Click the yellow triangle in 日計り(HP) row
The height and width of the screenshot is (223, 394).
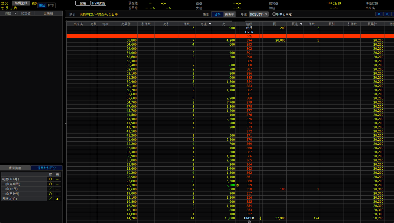(x=57, y=199)
